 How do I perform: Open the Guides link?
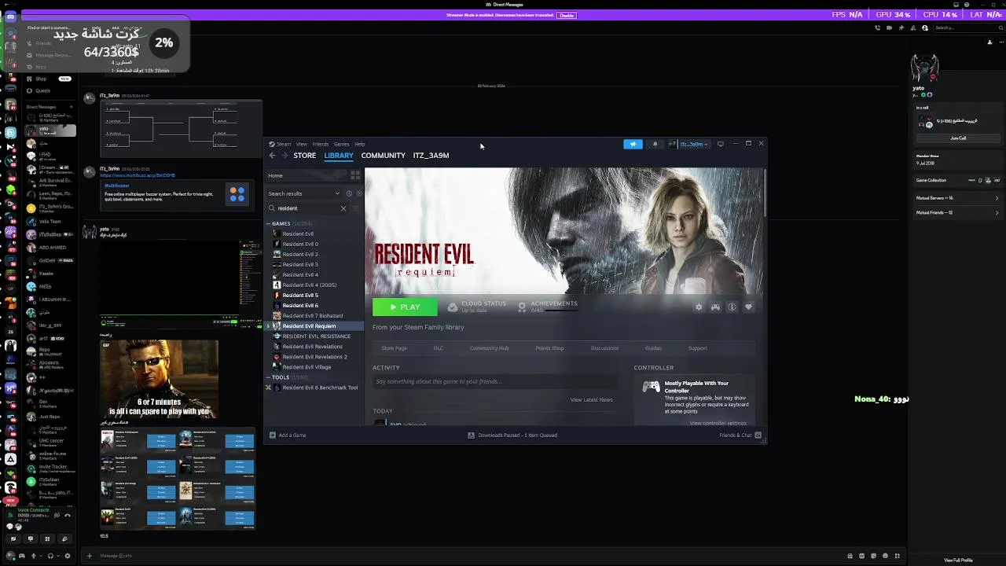coord(653,348)
